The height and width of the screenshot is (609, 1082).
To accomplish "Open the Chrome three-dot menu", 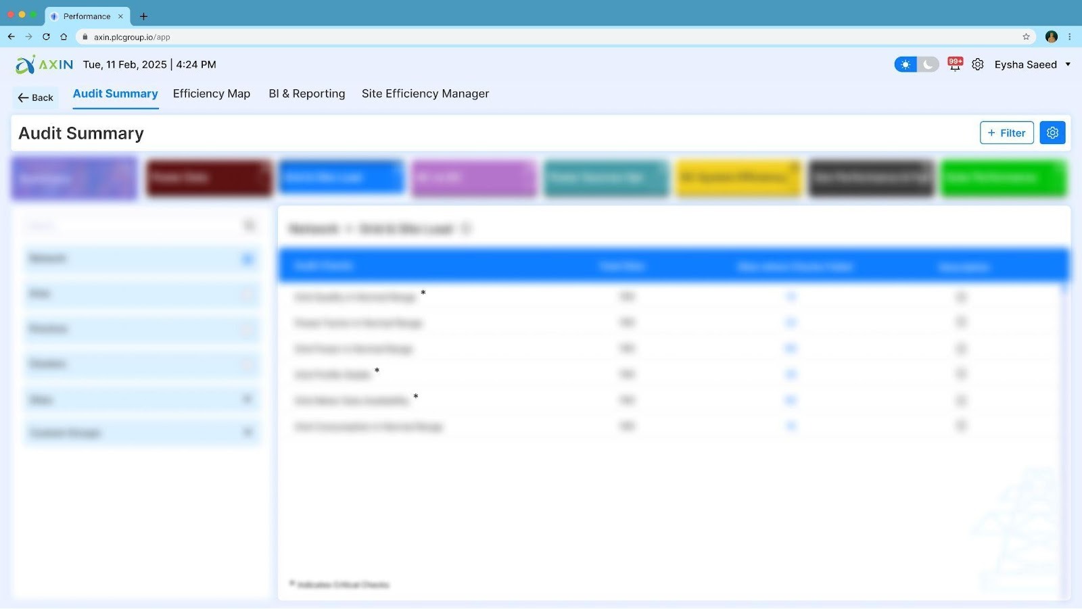I will (x=1070, y=37).
